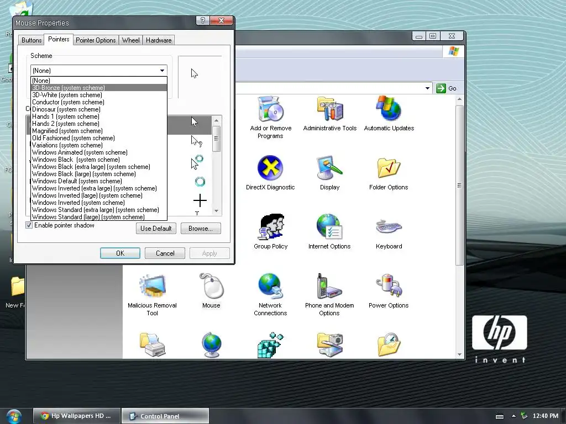The image size is (566, 424).
Task: Select Variations (system scheme)
Action: coord(99,145)
